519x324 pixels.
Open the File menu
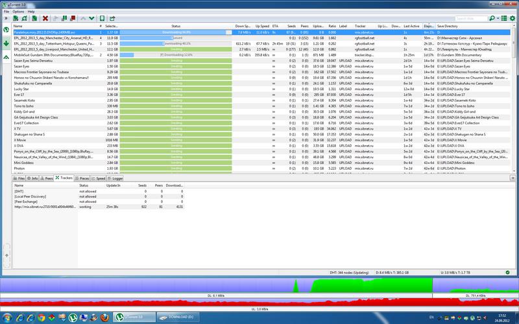point(6,12)
